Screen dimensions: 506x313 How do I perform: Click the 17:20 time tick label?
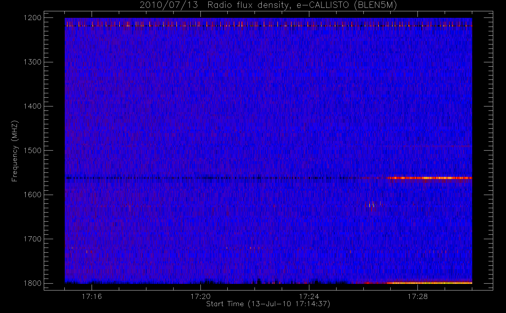200,296
